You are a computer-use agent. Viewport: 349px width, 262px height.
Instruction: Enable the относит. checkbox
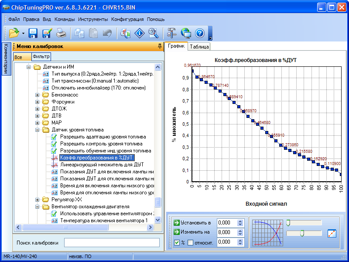point(190,242)
